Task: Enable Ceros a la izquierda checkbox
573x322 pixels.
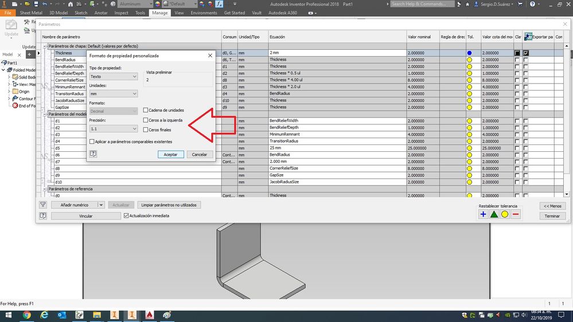Action: 146,120
